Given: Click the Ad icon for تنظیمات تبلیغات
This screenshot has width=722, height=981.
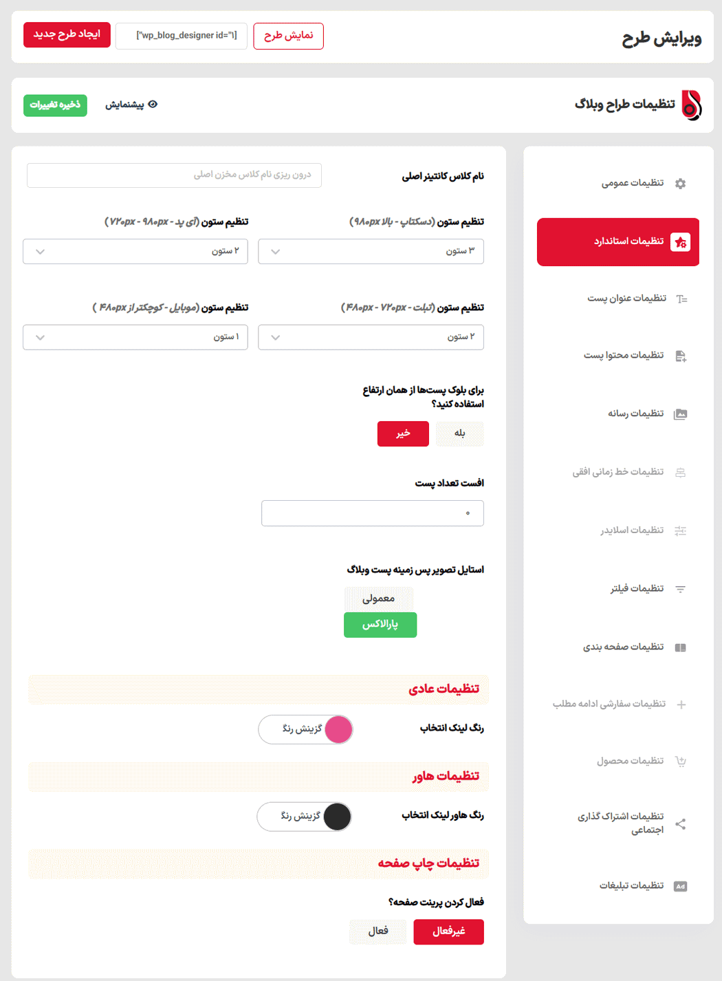Looking at the screenshot, I should pos(680,886).
